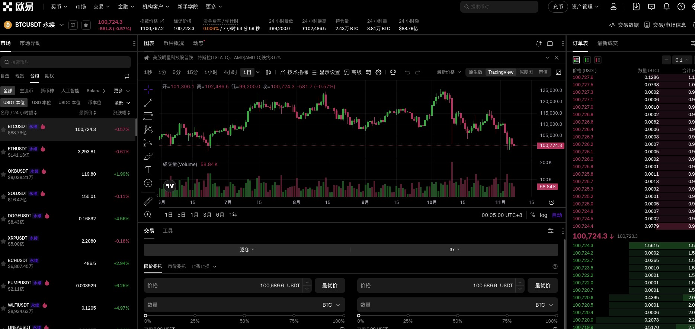695x329 pixels.
Task: Select the trend line drawing tool
Action: pyautogui.click(x=148, y=103)
